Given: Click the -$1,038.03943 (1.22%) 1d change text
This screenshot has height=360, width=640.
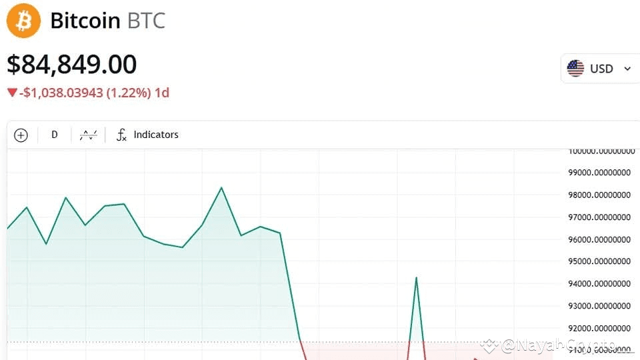Looking at the screenshot, I should point(94,93).
